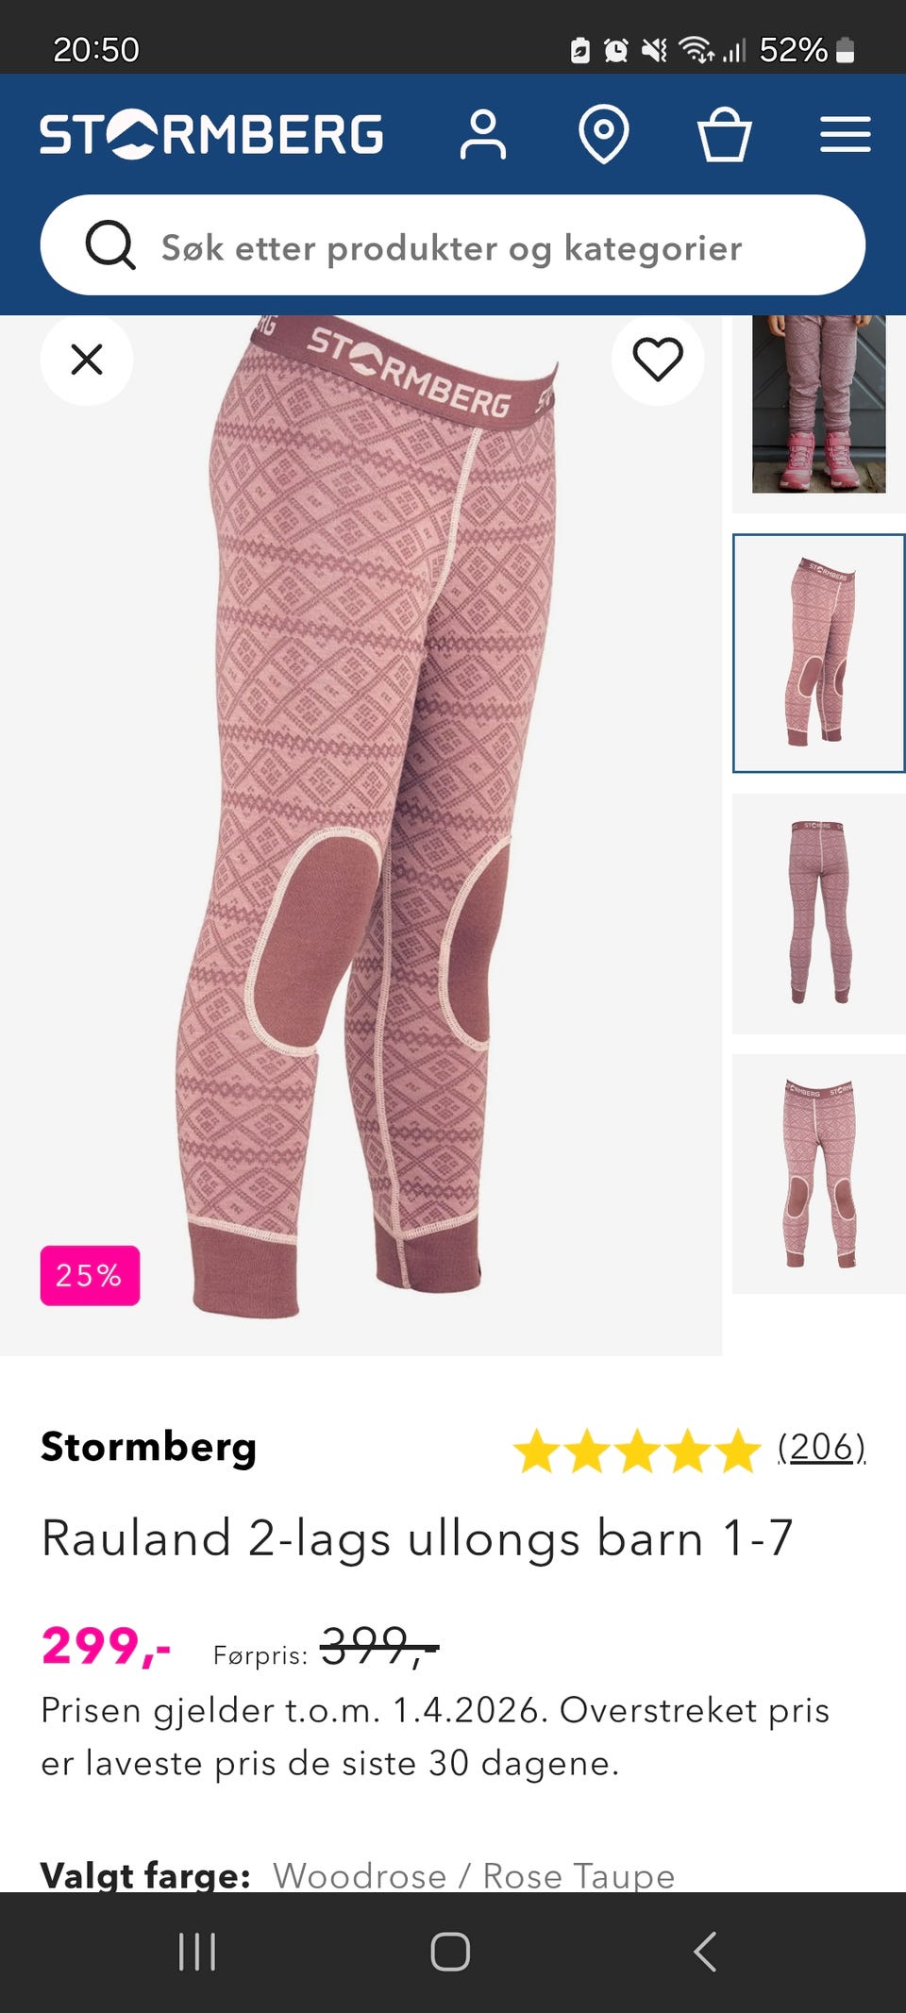Screen dimensions: 906x2013
Task: Tap the Android home button
Action: (x=450, y=1952)
